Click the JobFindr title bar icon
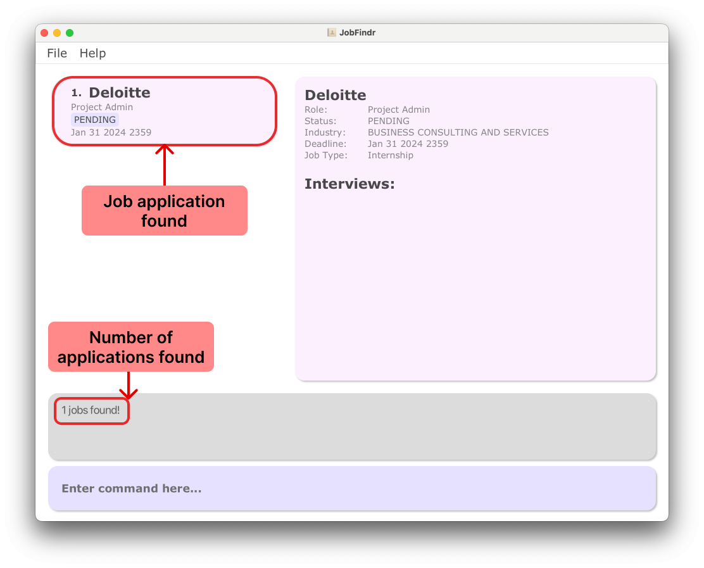 tap(331, 32)
